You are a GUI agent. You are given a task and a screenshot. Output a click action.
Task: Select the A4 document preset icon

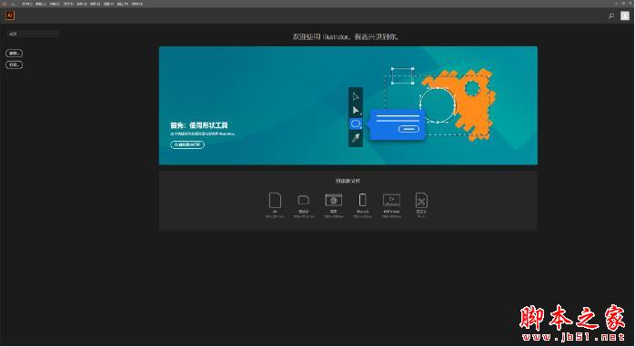[275, 200]
